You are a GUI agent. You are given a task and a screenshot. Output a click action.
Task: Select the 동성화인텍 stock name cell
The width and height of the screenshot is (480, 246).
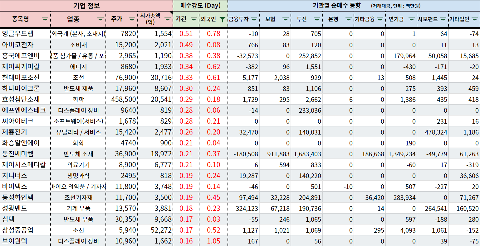pos(25,197)
